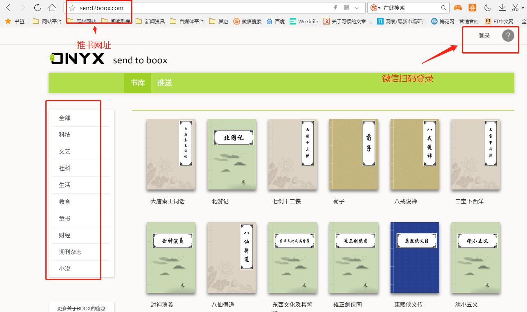This screenshot has width=527, height=312.
Task: Open the 书签 bookmarks star
Action: tap(15, 21)
